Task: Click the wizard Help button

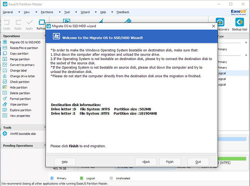Action: coord(65,162)
